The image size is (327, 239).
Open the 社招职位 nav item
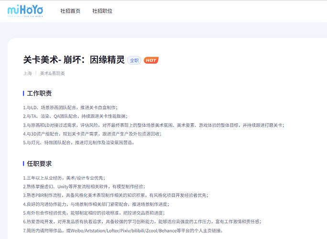pyautogui.click(x=102, y=11)
